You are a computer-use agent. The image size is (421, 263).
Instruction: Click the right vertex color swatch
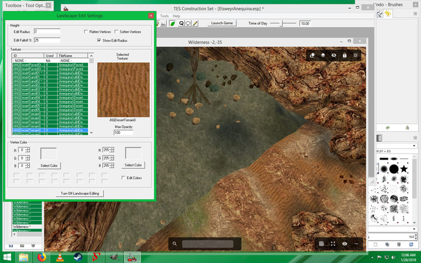[x=133, y=153]
